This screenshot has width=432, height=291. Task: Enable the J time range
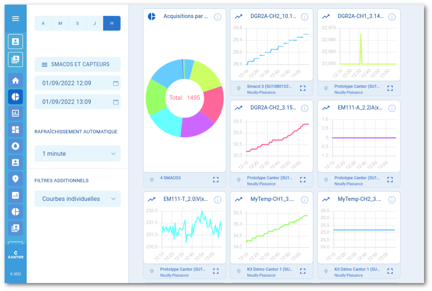94,23
